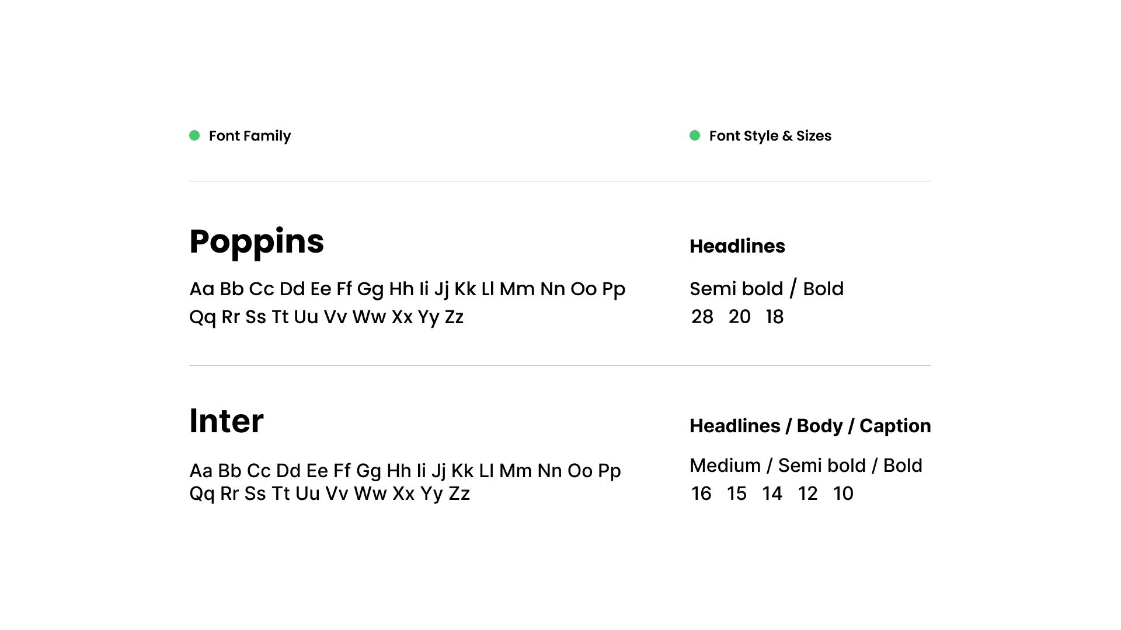Click the size 18 value
Image resolution: width=1121 pixels, height=630 pixels.
[775, 317]
